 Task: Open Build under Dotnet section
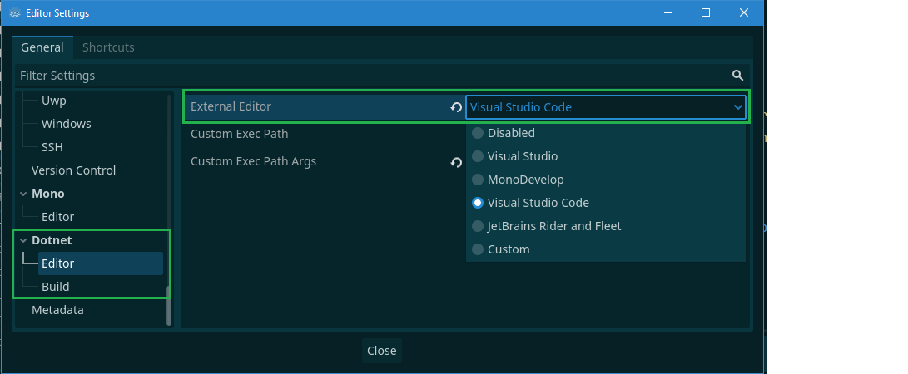(x=56, y=287)
